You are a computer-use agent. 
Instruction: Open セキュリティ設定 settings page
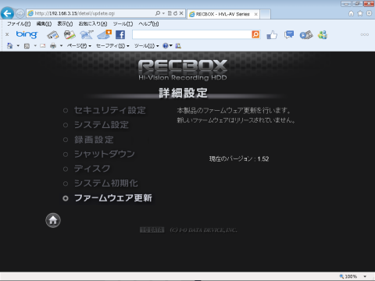click(110, 110)
